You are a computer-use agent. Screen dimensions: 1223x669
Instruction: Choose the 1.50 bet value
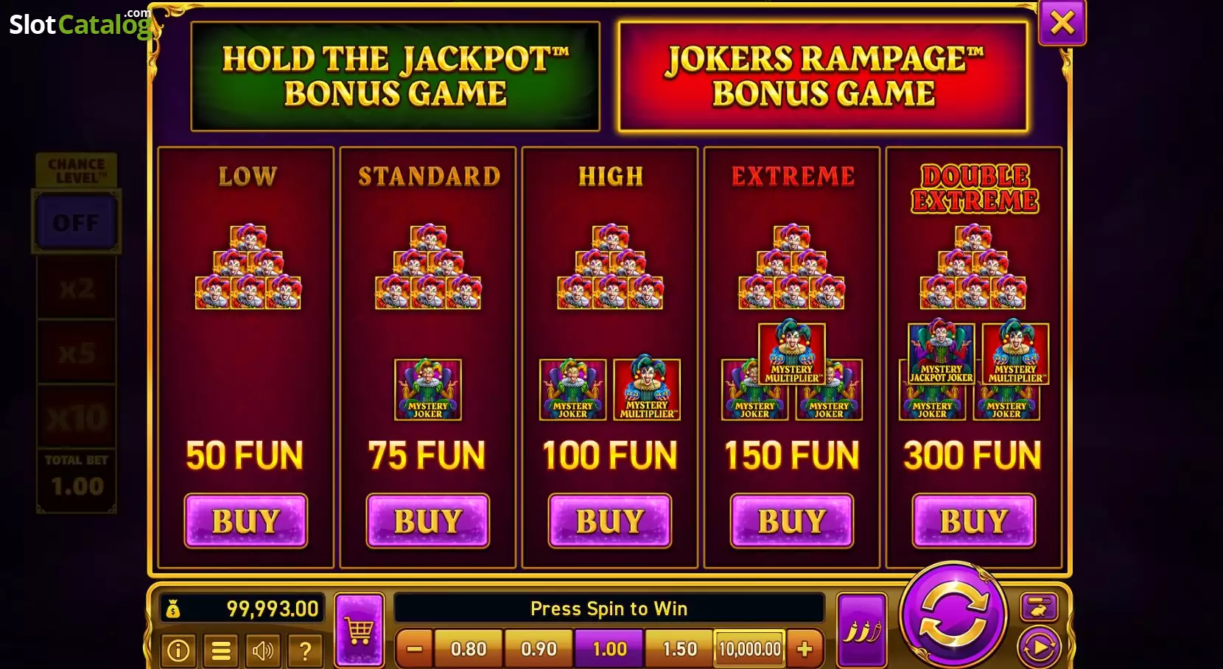click(x=679, y=649)
